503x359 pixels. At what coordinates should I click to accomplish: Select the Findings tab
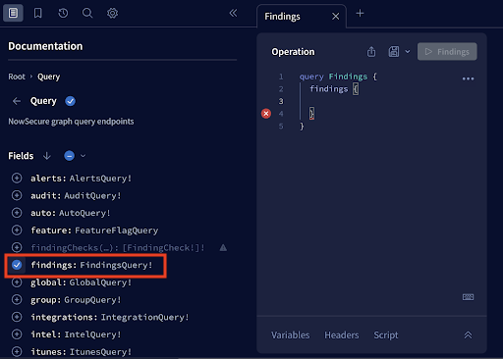point(282,17)
